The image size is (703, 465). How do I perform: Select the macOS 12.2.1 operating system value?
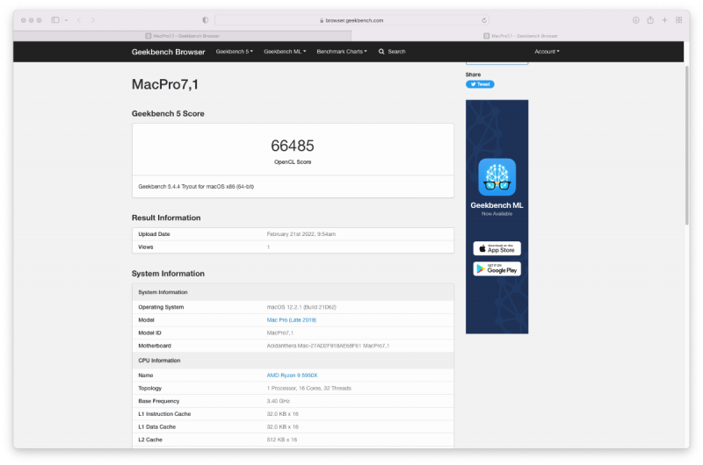click(x=301, y=307)
